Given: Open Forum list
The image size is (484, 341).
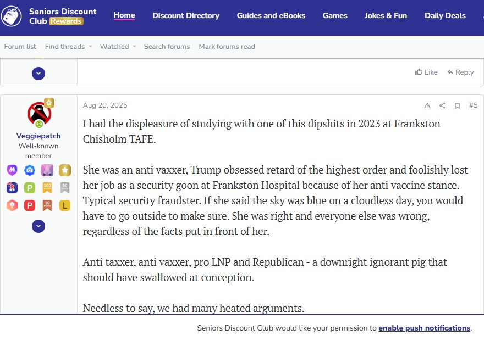Looking at the screenshot, I should (20, 47).
